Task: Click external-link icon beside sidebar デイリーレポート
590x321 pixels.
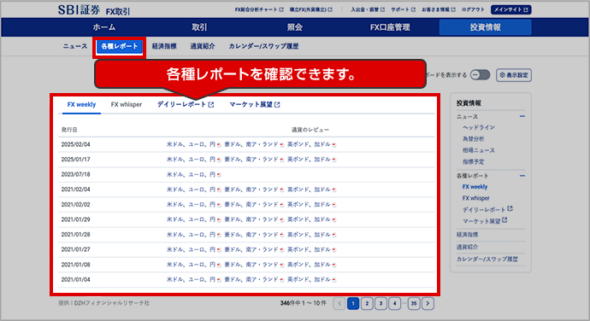Action: tap(510, 208)
